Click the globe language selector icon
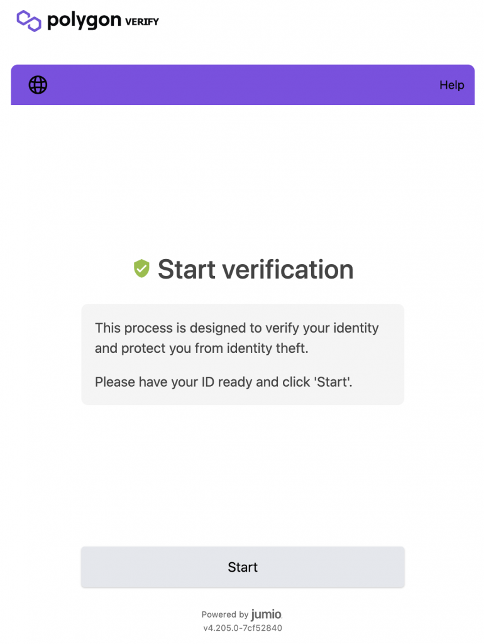 (x=38, y=85)
